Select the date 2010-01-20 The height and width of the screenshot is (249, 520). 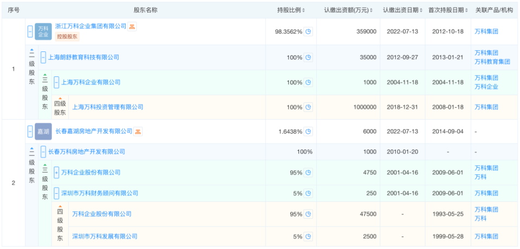click(x=402, y=152)
